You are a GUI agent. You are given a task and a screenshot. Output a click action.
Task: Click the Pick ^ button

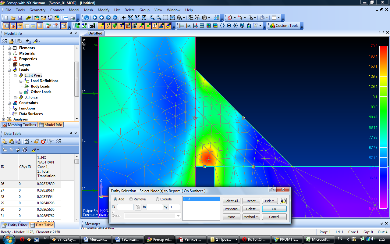click(270, 201)
